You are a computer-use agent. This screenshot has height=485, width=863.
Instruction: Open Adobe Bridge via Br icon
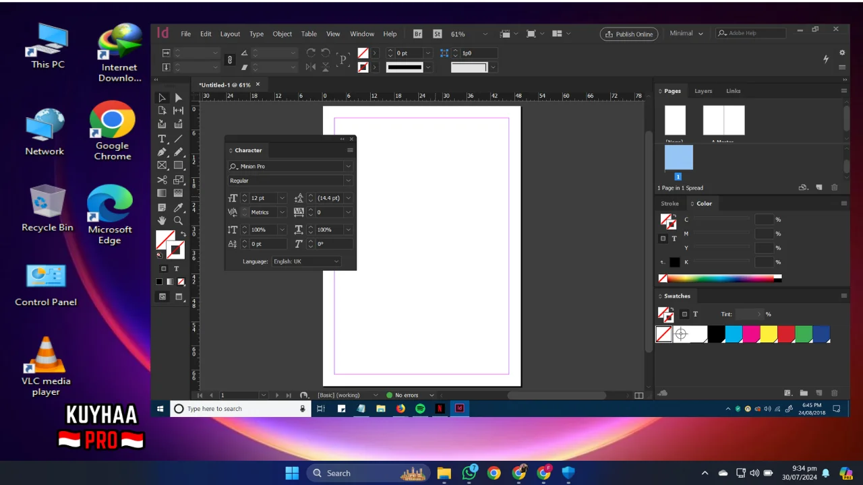click(418, 34)
